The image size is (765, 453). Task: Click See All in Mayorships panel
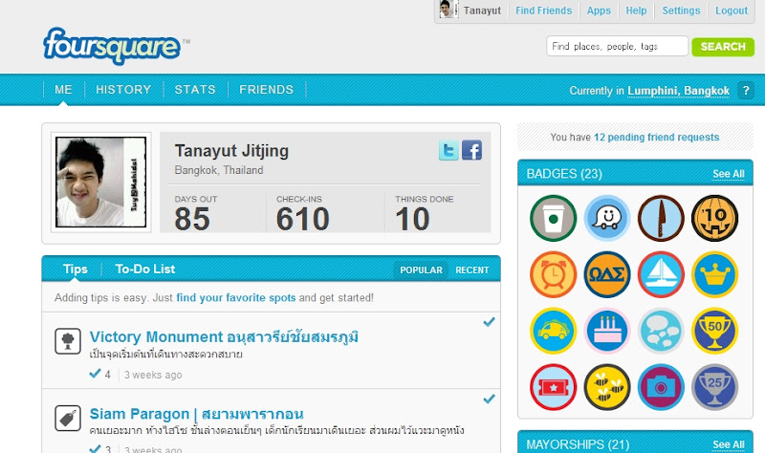728,444
